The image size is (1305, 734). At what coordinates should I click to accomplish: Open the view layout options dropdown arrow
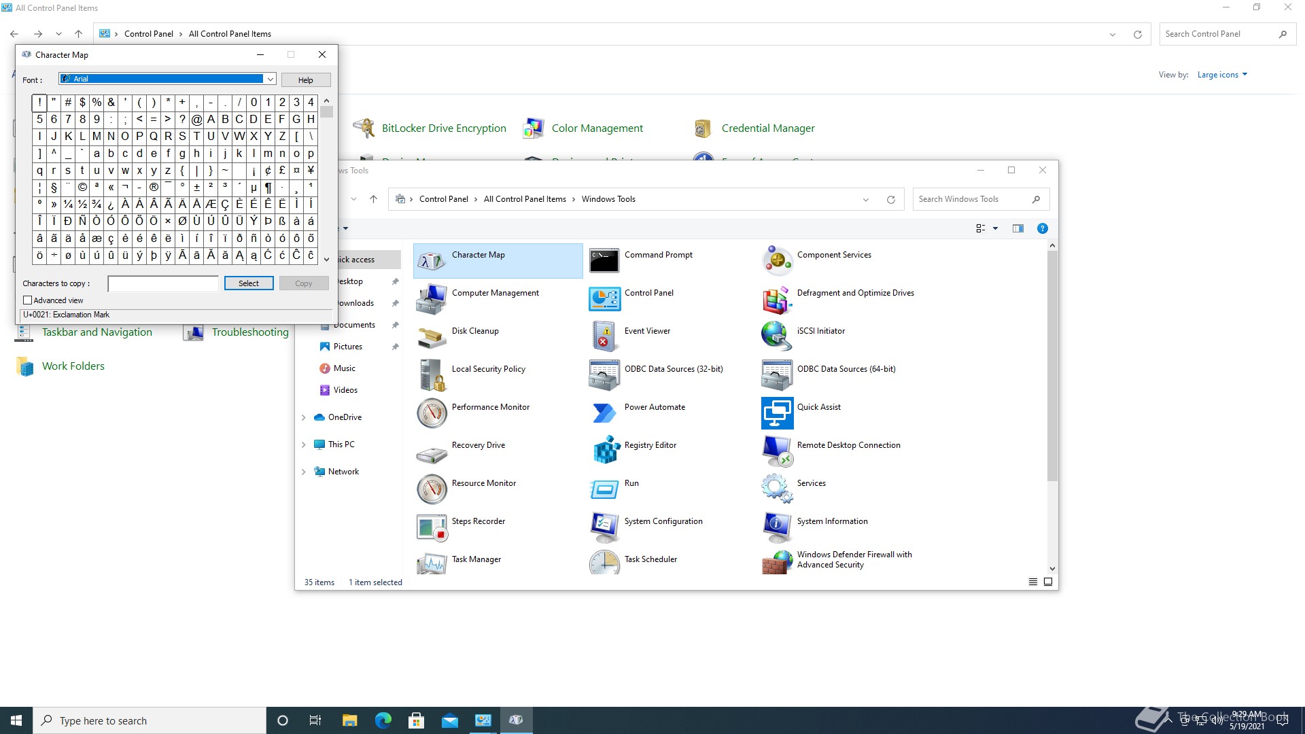click(x=995, y=228)
